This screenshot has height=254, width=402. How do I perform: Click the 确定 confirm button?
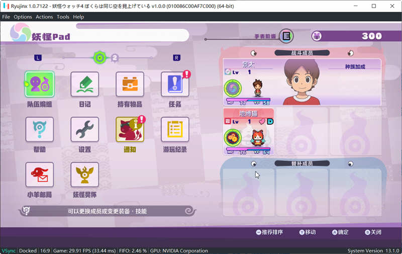(340, 232)
